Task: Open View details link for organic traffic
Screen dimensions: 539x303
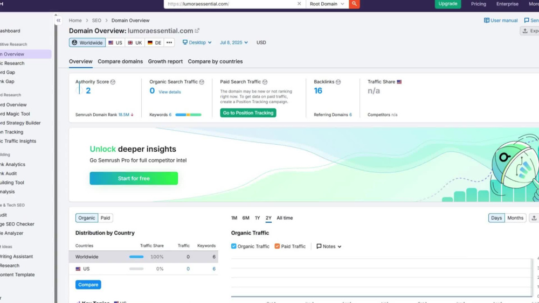Action: click(170, 92)
